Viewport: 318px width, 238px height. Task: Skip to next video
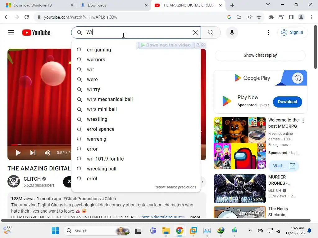[33, 153]
